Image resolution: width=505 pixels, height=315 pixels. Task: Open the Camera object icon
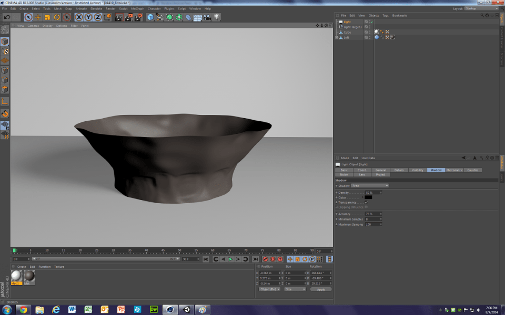pos(207,17)
